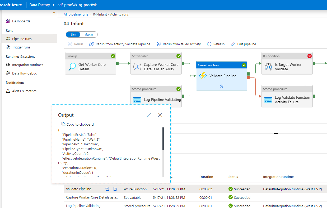Open Trigger runs in the sidebar
327x208 pixels.
(x=21, y=47)
